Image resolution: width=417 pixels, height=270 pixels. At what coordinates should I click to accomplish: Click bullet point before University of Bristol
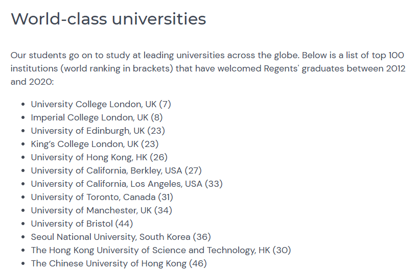click(23, 224)
